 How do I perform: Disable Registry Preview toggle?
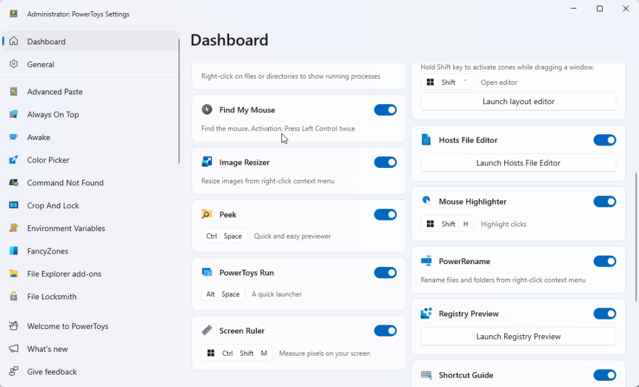click(x=605, y=313)
